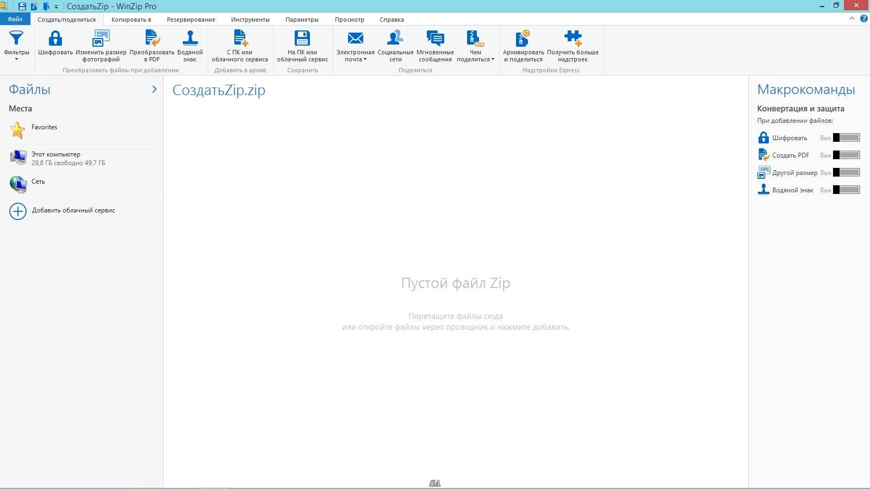Click the save floppy icon in title bar
Screen dimensions: 870x489
point(22,7)
